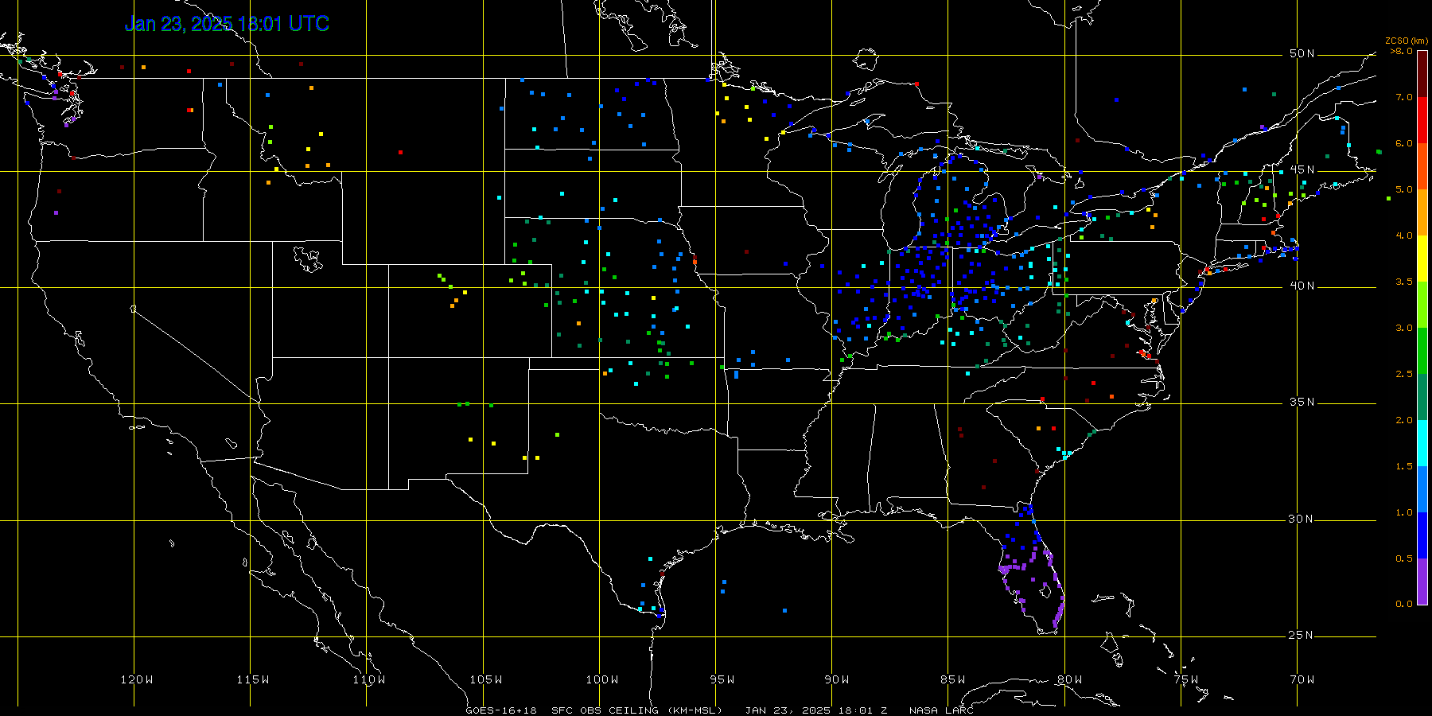Click the 100W longitude label
The image size is (1432, 716).
coord(602,679)
